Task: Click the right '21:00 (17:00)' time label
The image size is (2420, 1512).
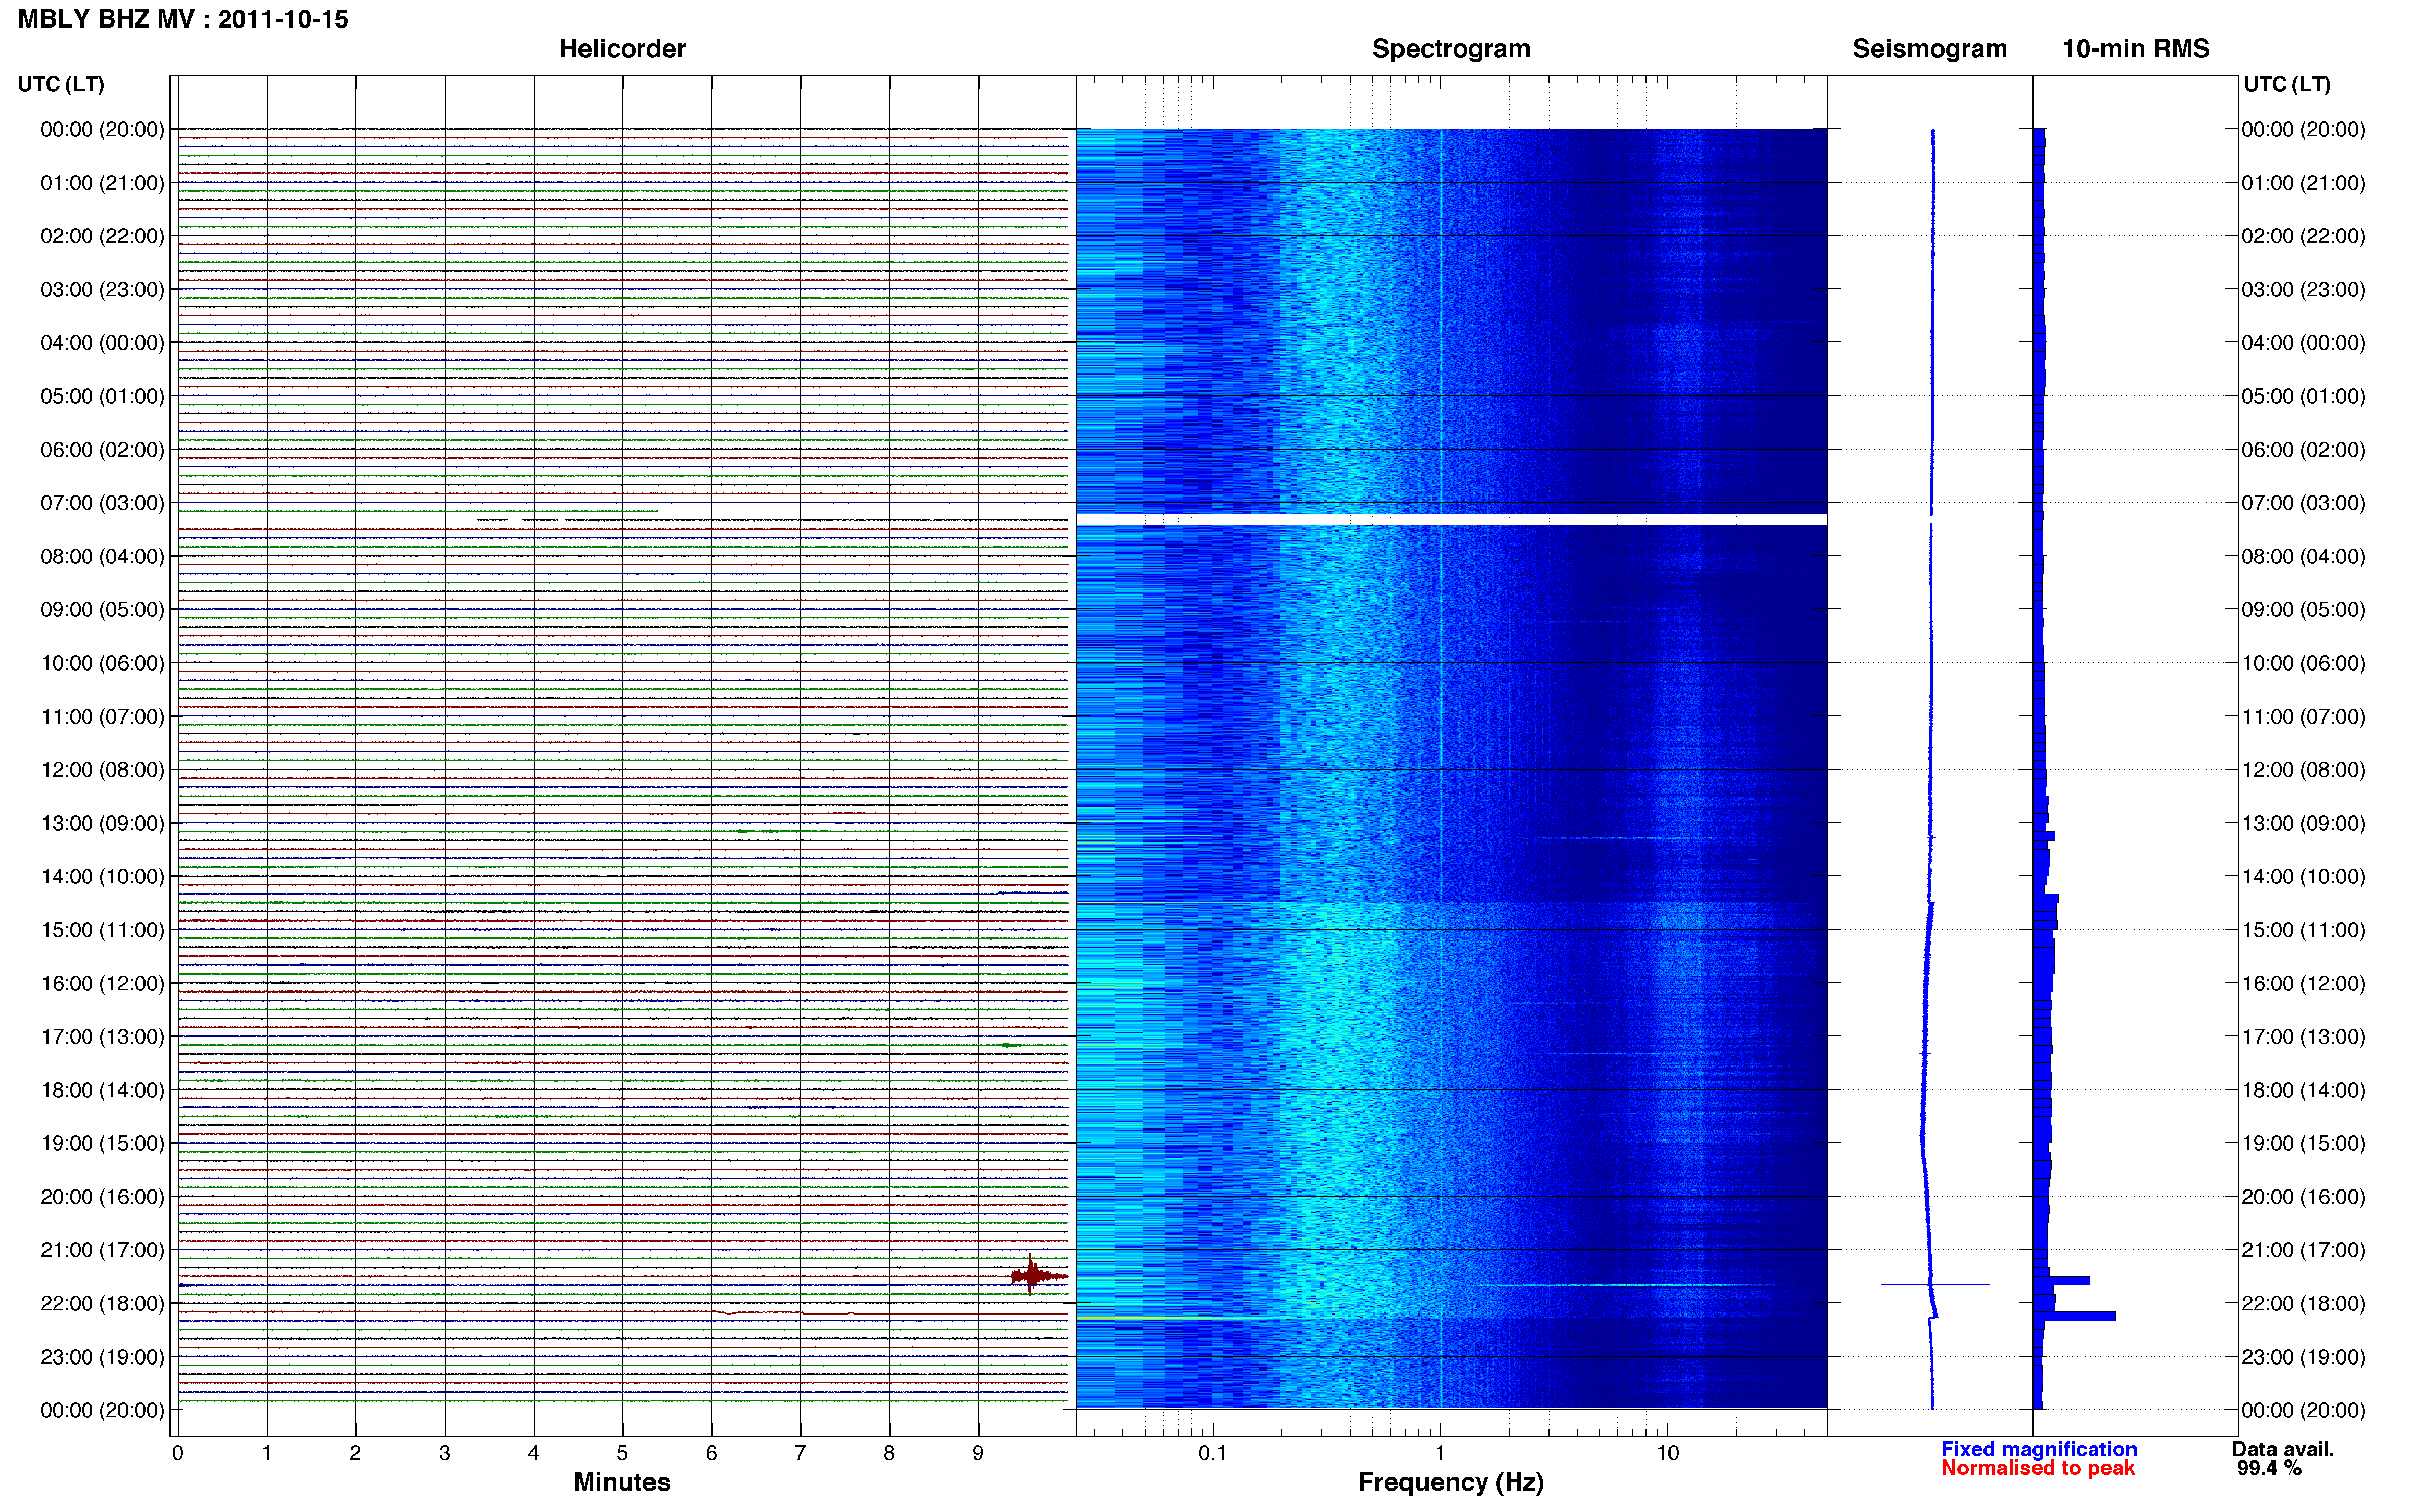Action: (2303, 1250)
